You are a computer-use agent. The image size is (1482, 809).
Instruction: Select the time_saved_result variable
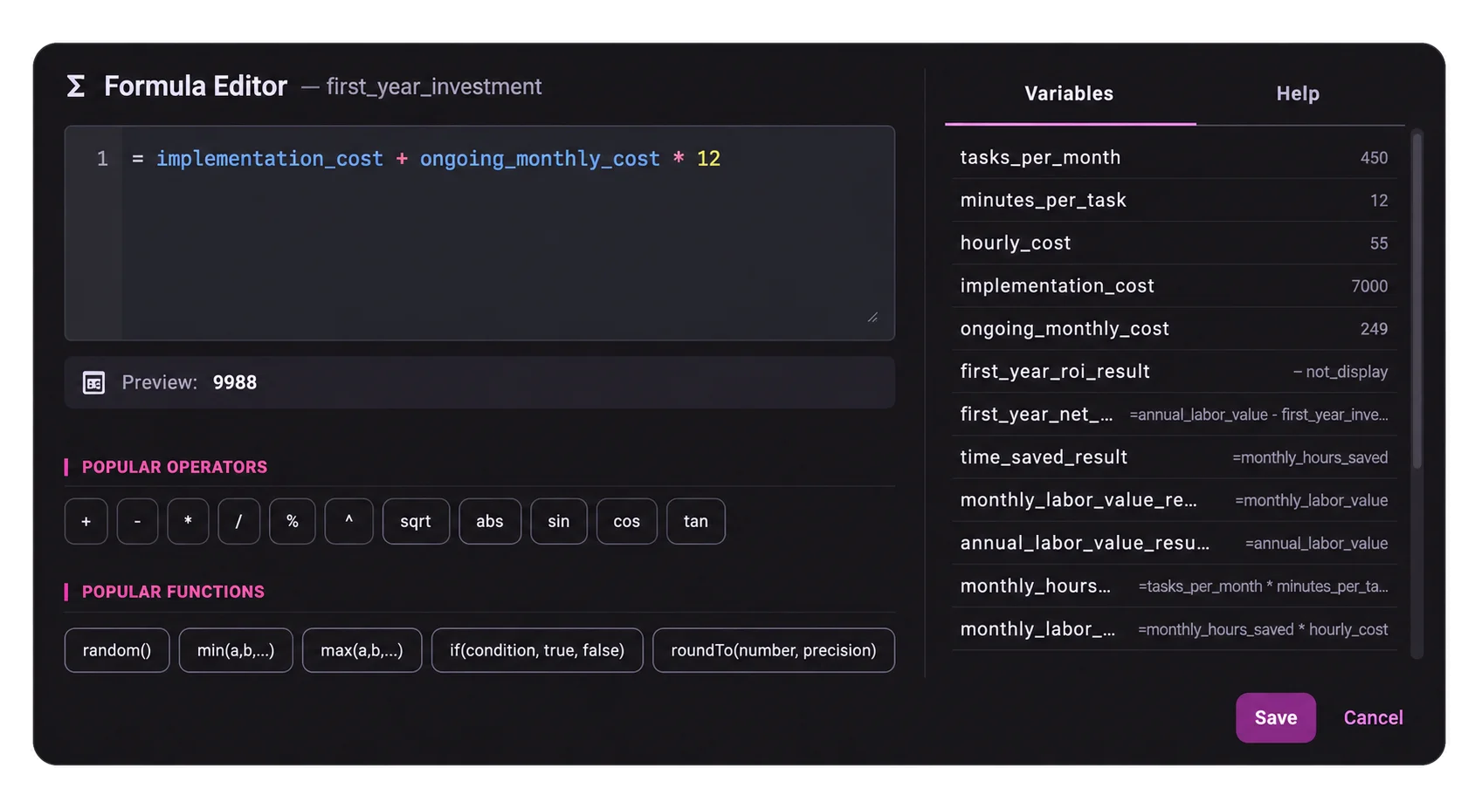tap(1174, 456)
